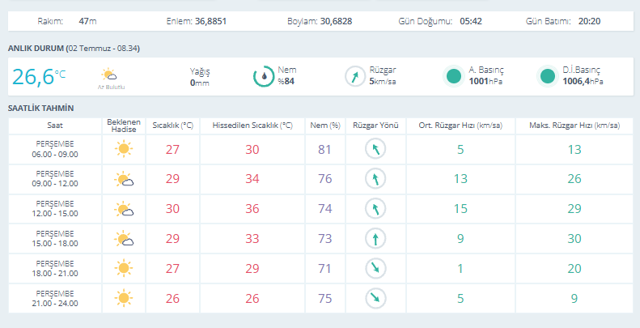This screenshot has width=640, height=328.
Task: Click the wind direction icon for 18.00 - 21.00
Action: click(x=375, y=268)
